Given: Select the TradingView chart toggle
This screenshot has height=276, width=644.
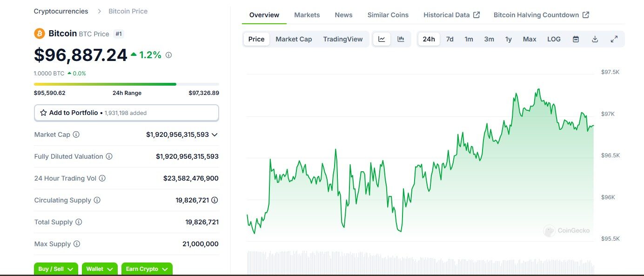Looking at the screenshot, I should pyautogui.click(x=343, y=39).
